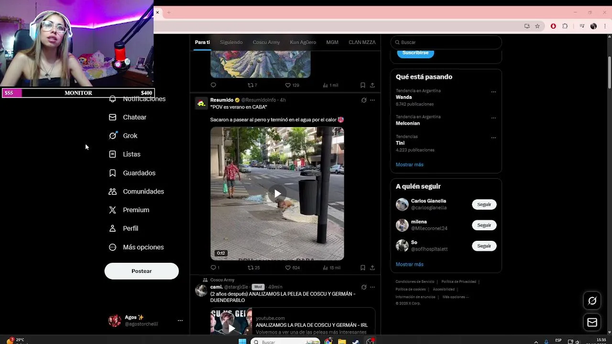Open Guardados bookmark icon in sidebar
612x344 pixels.
112,173
